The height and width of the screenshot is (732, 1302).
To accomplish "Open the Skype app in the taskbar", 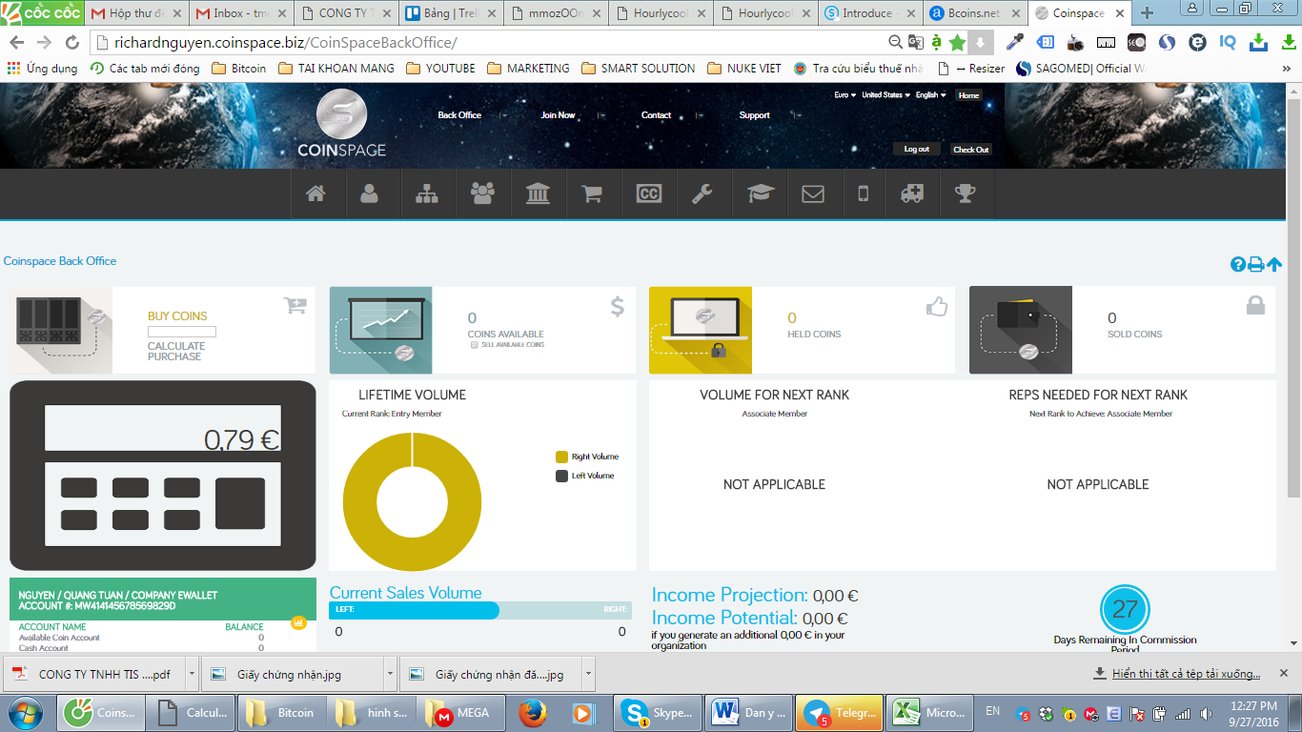I will pyautogui.click(x=660, y=712).
